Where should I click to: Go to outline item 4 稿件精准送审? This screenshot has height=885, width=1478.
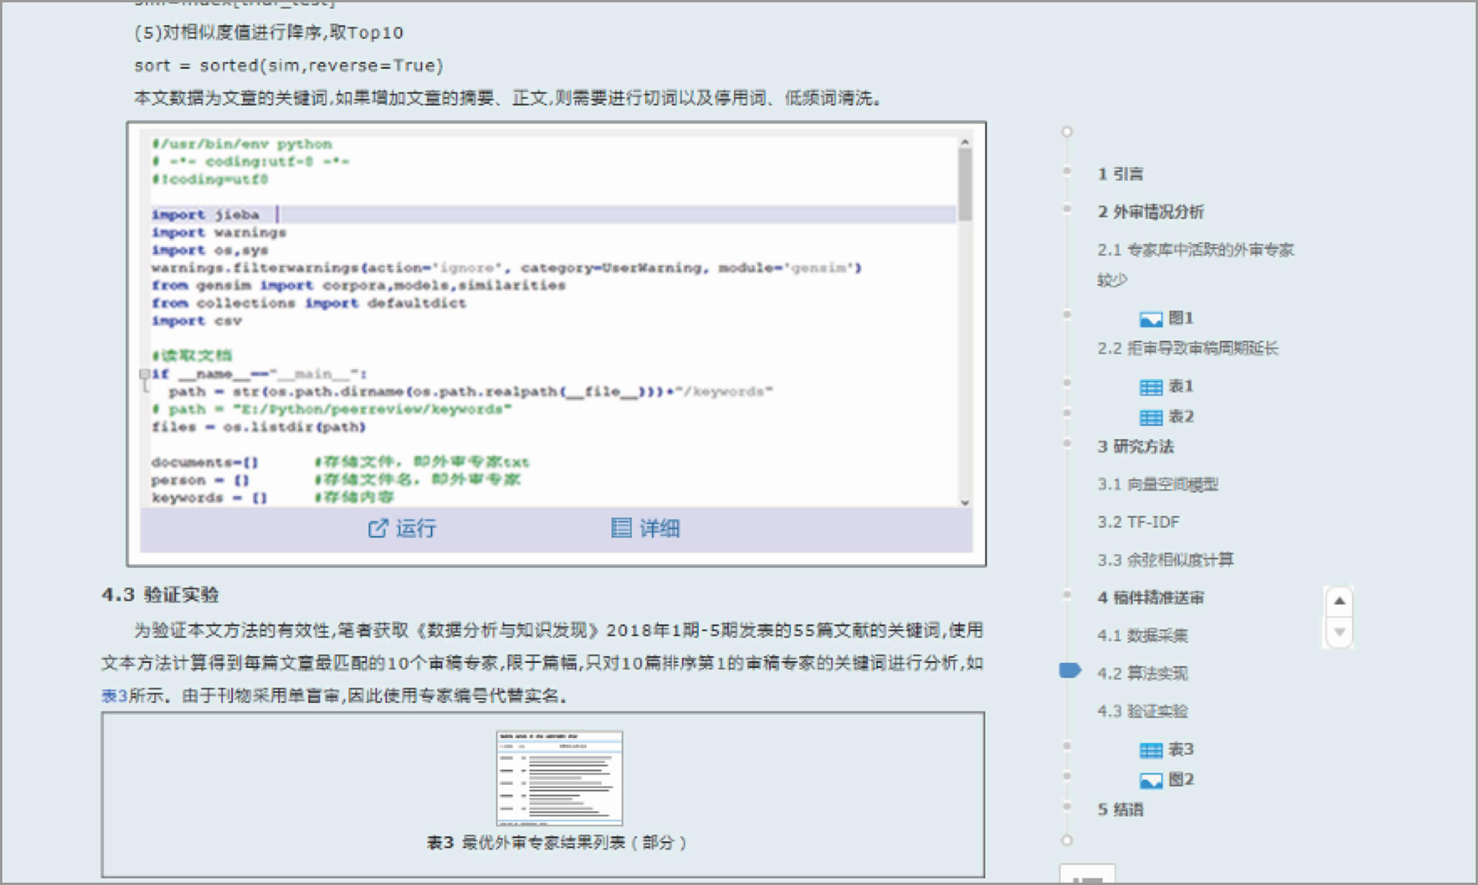[1151, 597]
